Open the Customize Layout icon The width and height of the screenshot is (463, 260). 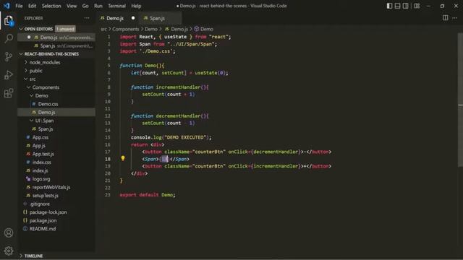tap(417, 6)
